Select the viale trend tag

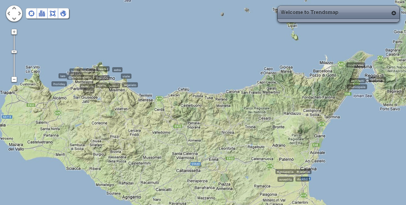point(126,76)
